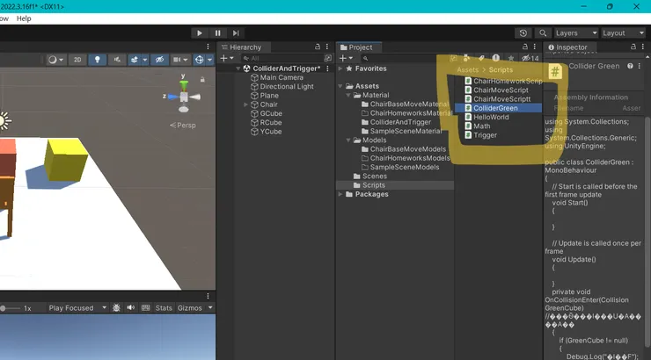Collapse the ColliderAndTrigger scene in the Hierarchy
651x360 pixels.
(238, 68)
